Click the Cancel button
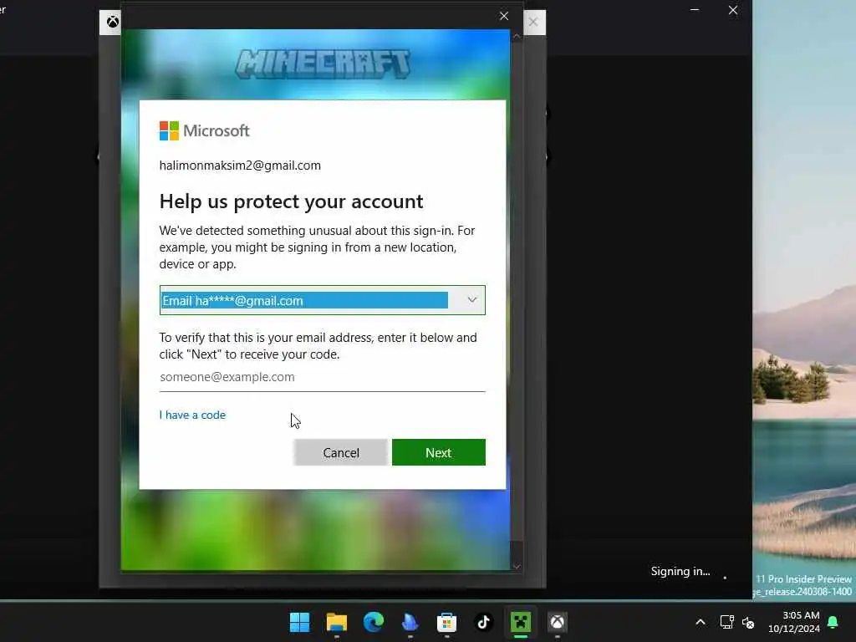856x642 pixels. 341,452
